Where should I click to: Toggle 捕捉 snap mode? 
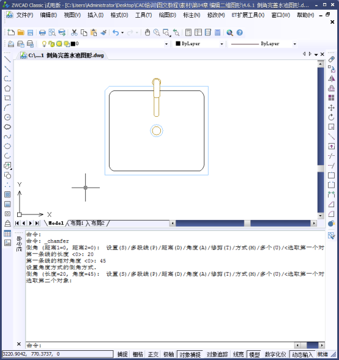click(122, 354)
